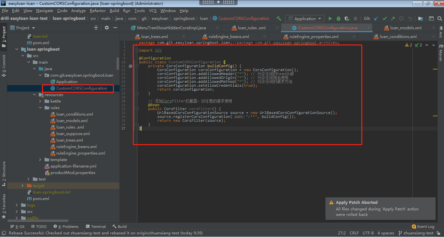
Task: Run Application with green play icon
Action: pyautogui.click(x=330, y=19)
